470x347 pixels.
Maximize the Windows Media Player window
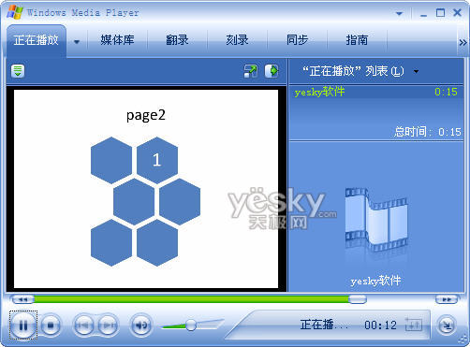(x=440, y=13)
